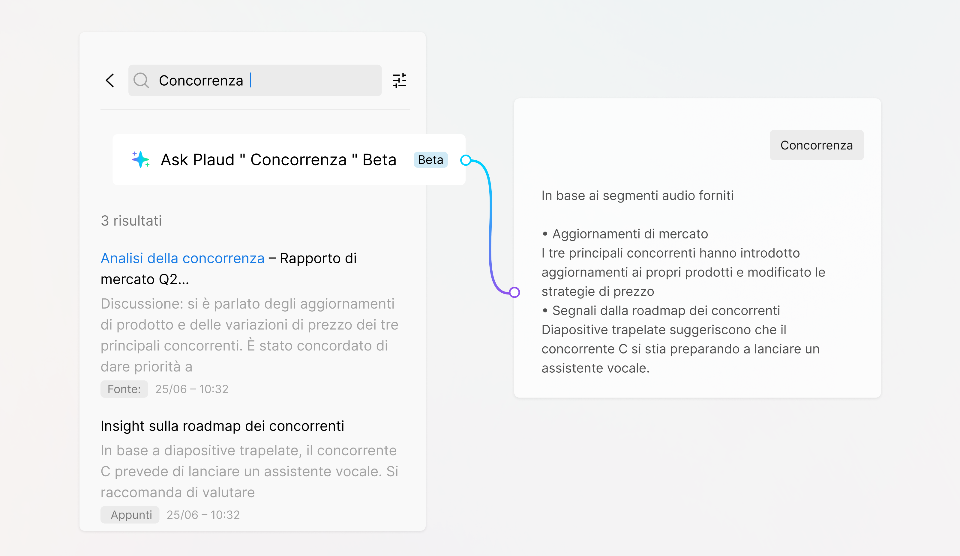960x556 pixels.
Task: Open the Analisi della concorrenza link
Action: [x=182, y=258]
